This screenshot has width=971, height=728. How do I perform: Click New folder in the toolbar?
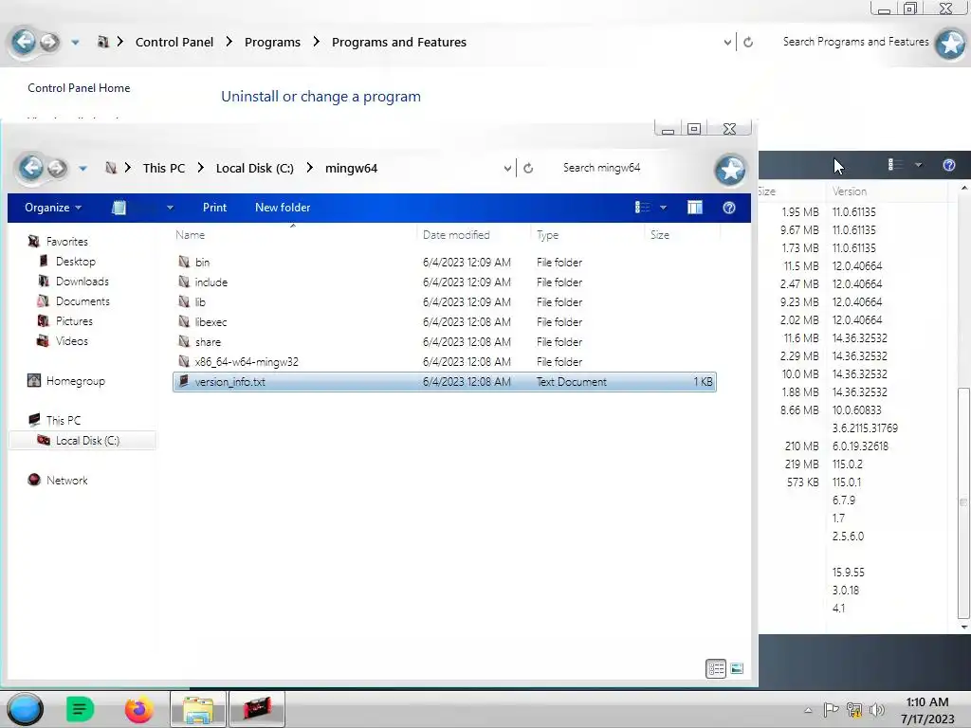tap(283, 208)
